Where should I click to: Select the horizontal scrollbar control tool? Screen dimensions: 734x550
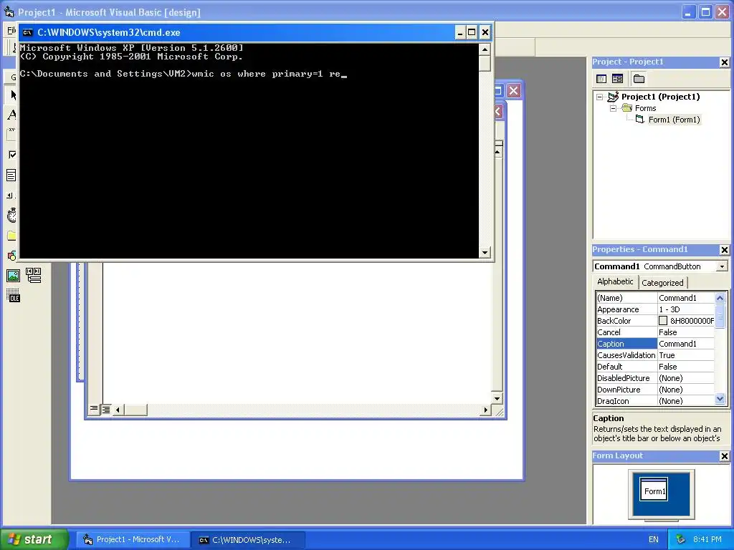tap(11, 195)
